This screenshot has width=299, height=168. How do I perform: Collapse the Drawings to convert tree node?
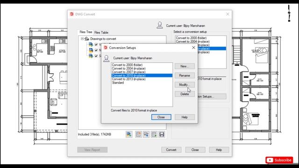(x=82, y=39)
